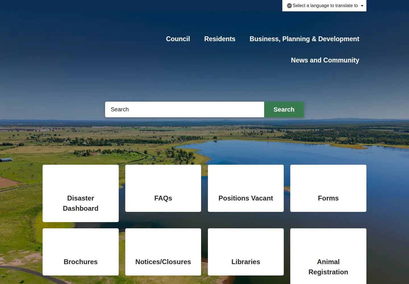The height and width of the screenshot is (284, 409).
Task: Open the Residents menu
Action: click(220, 39)
